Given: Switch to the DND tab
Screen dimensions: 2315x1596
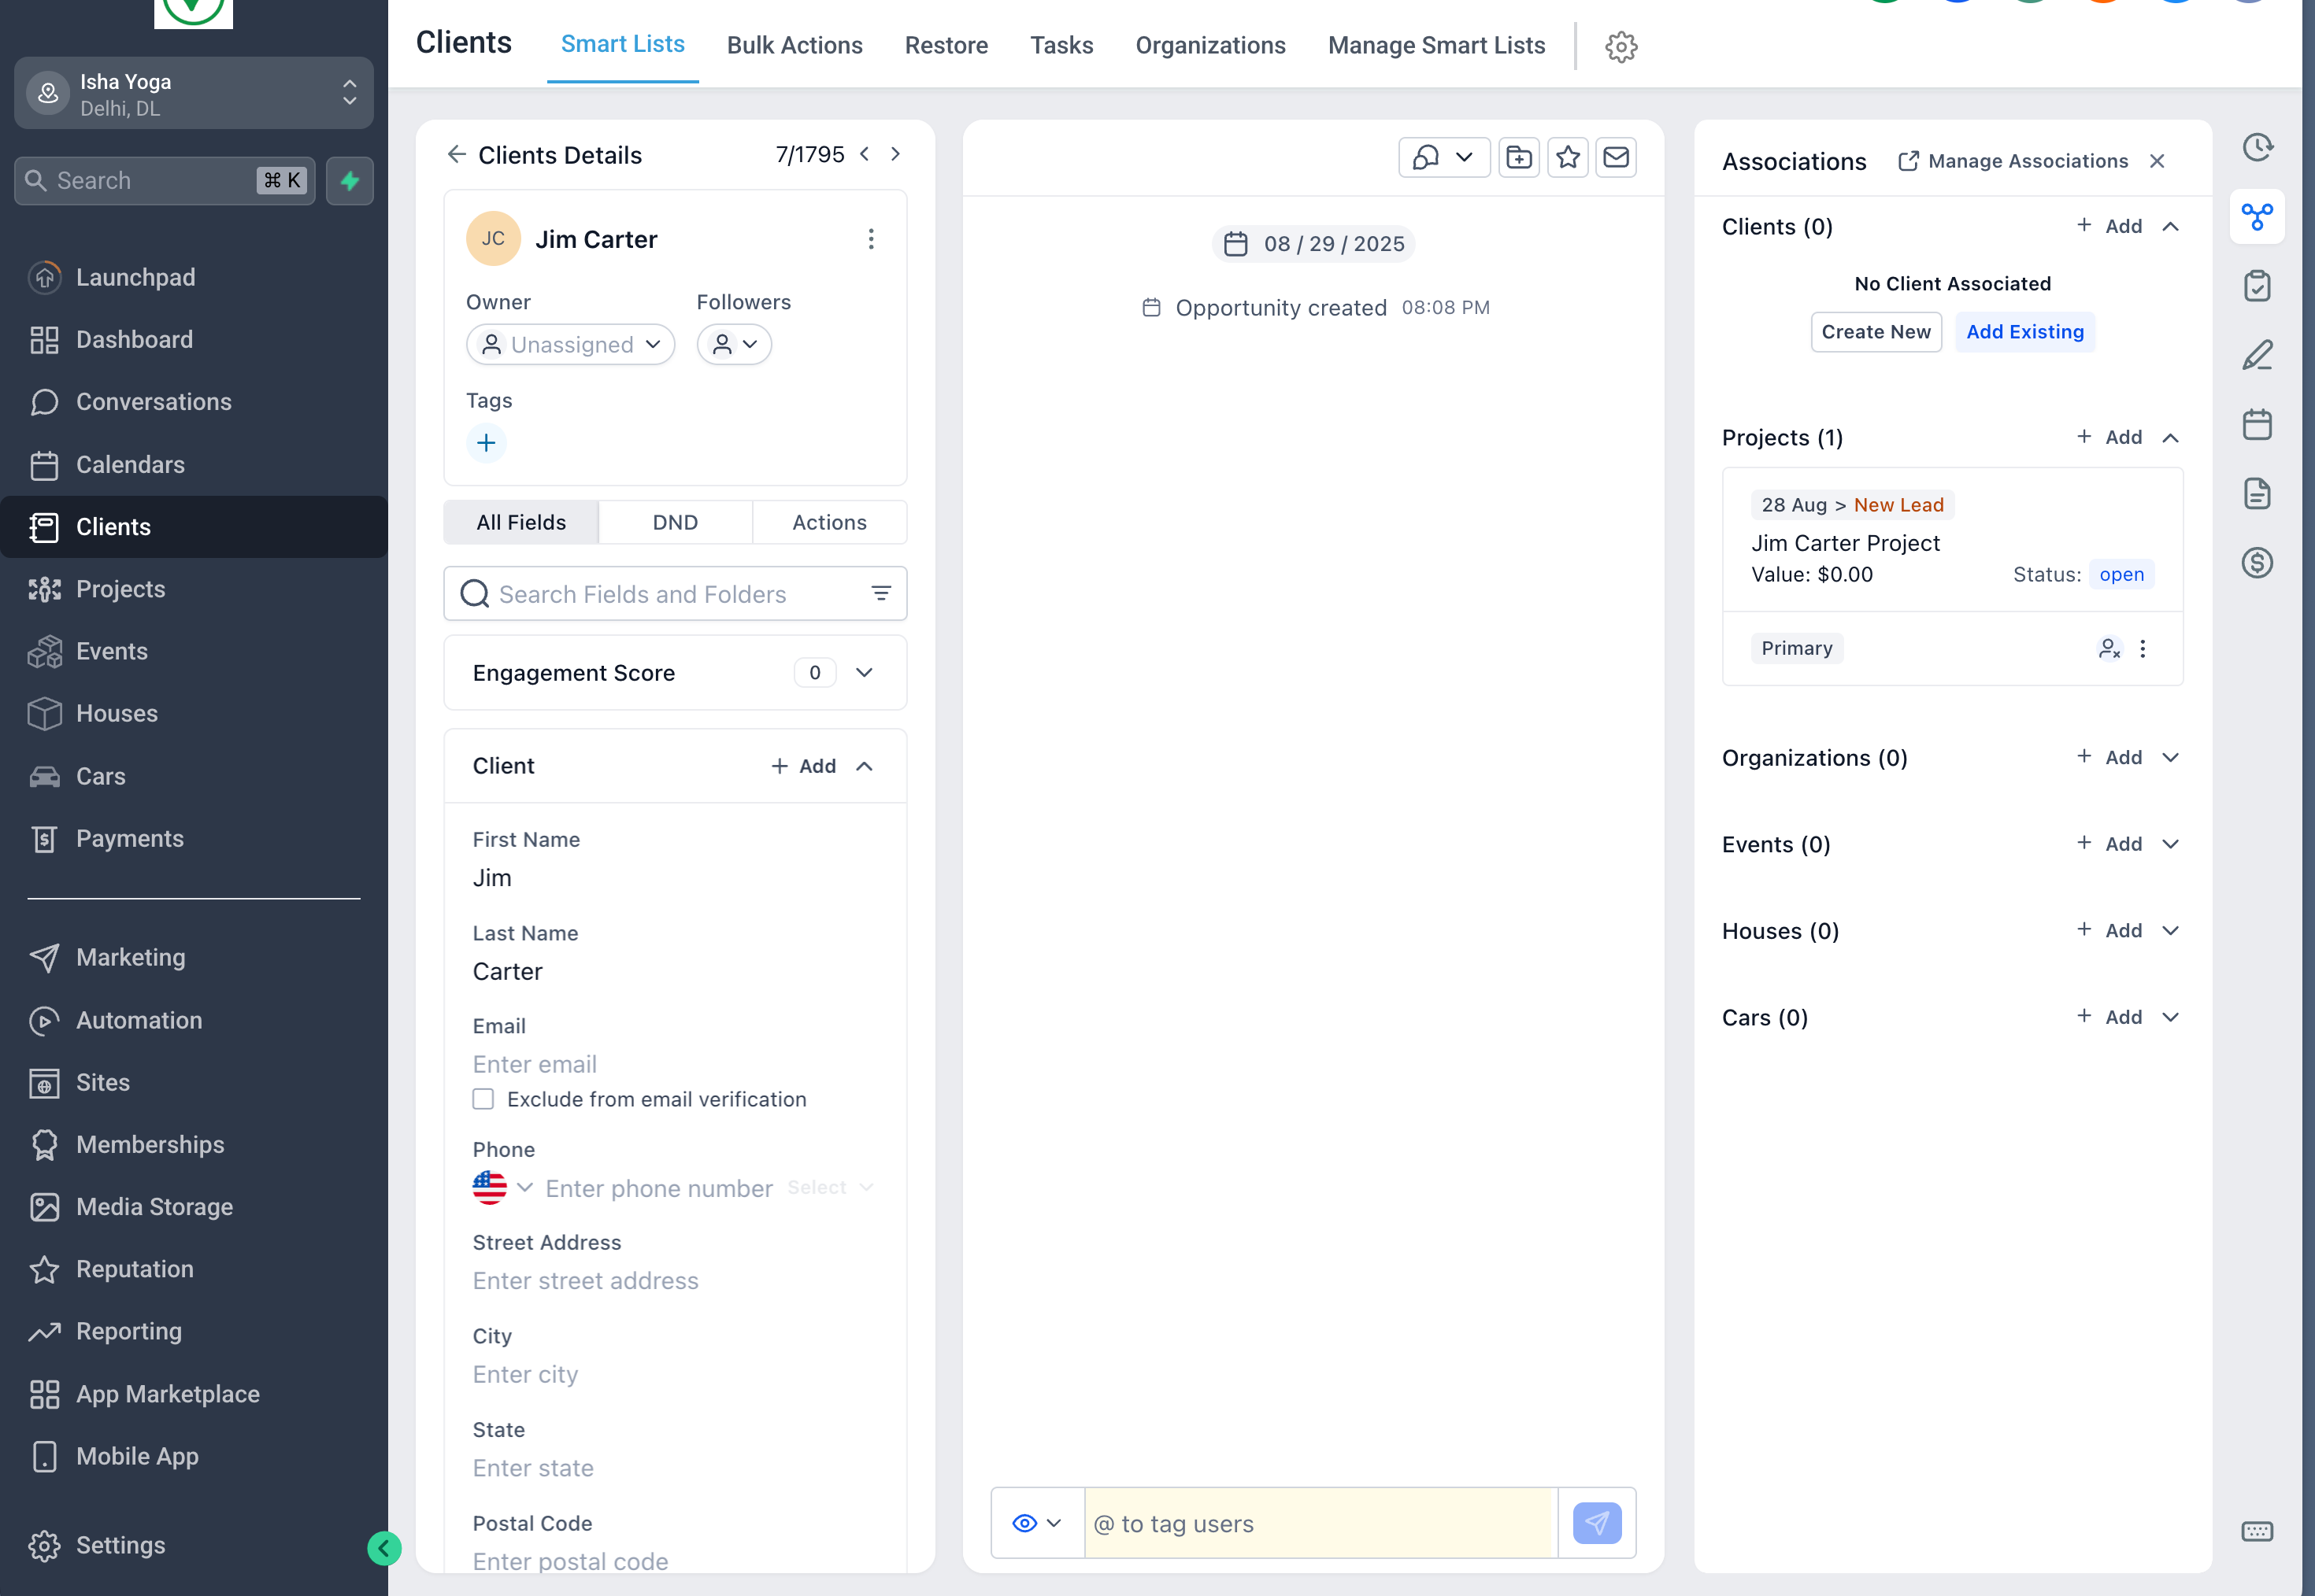Looking at the screenshot, I should (676, 522).
